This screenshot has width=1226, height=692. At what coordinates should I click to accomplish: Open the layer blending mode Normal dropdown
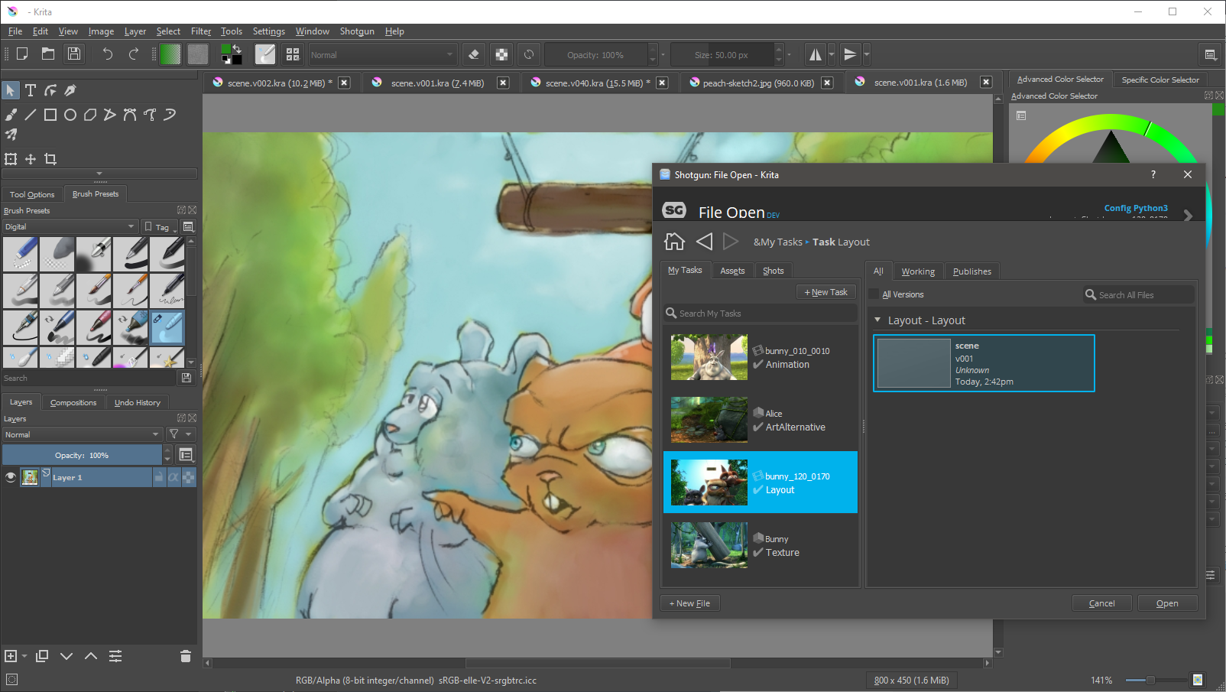pos(82,434)
